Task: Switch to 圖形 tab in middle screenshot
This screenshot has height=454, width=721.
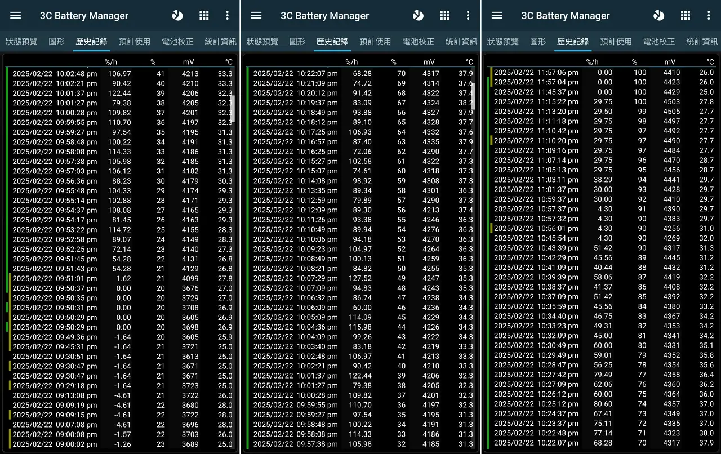Action: (x=297, y=41)
